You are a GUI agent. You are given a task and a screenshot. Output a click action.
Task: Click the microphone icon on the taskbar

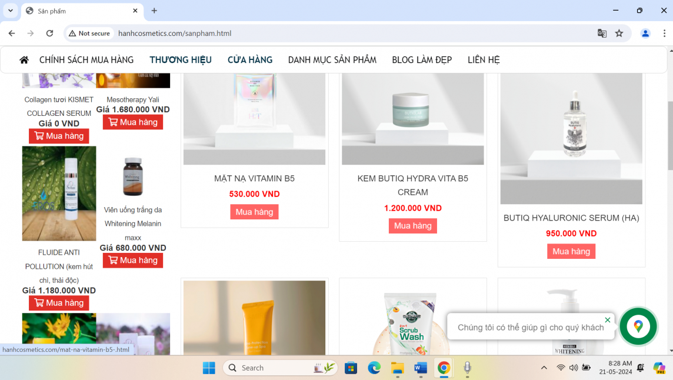467,368
